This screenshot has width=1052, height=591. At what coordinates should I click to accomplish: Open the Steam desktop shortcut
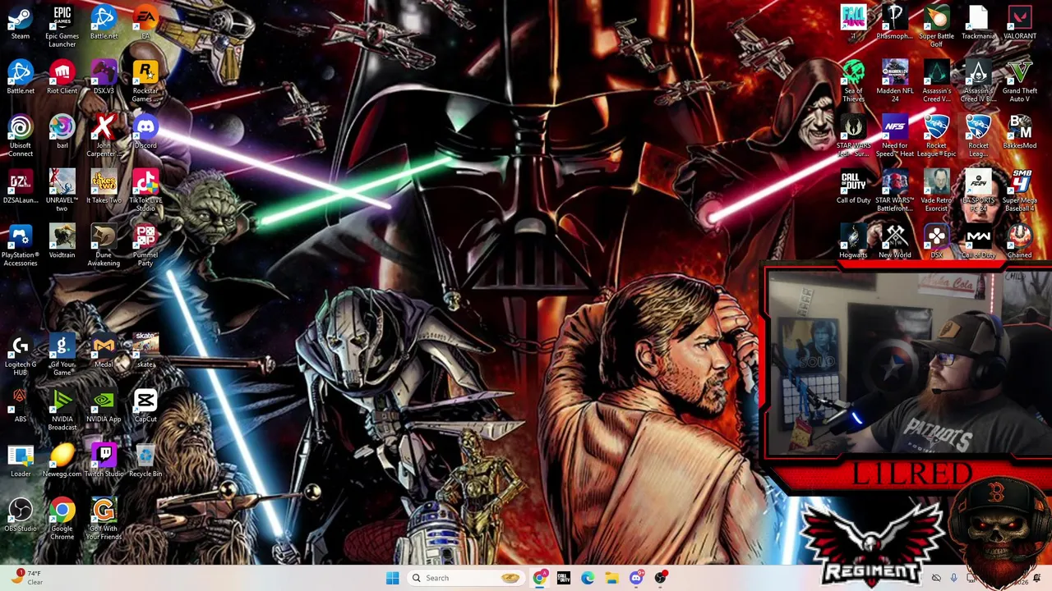pos(21,23)
